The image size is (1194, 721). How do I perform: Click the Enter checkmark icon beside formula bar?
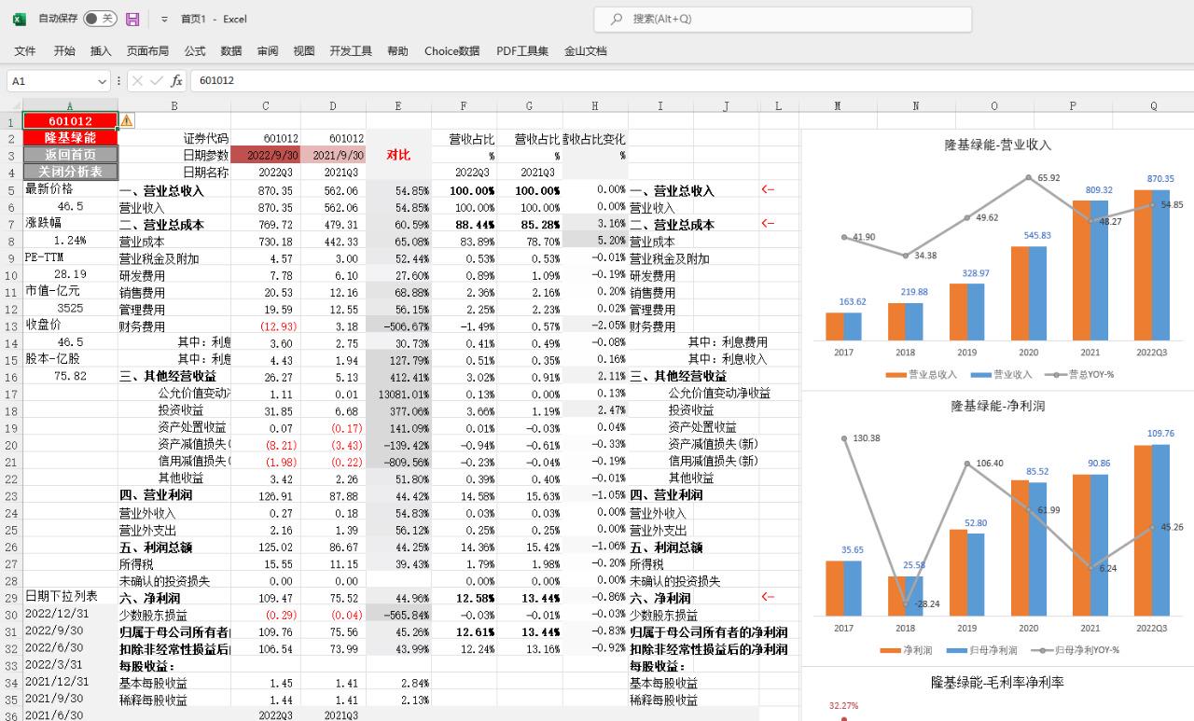coord(156,81)
